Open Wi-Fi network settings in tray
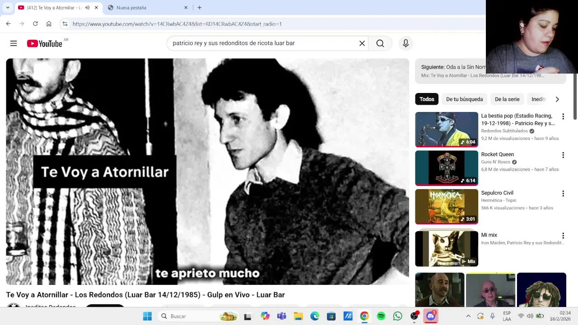Viewport: 578px width, 325px height. [x=521, y=316]
